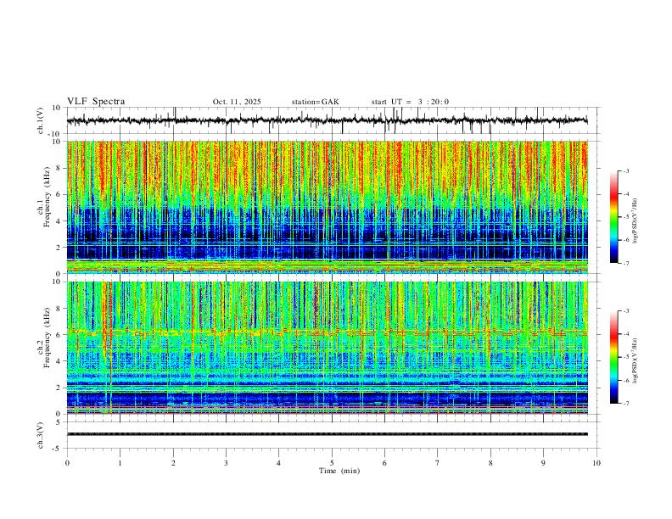Click the "-6" label on ch.2 color scale
Viewport: 672px width, 519px height.
click(626, 380)
